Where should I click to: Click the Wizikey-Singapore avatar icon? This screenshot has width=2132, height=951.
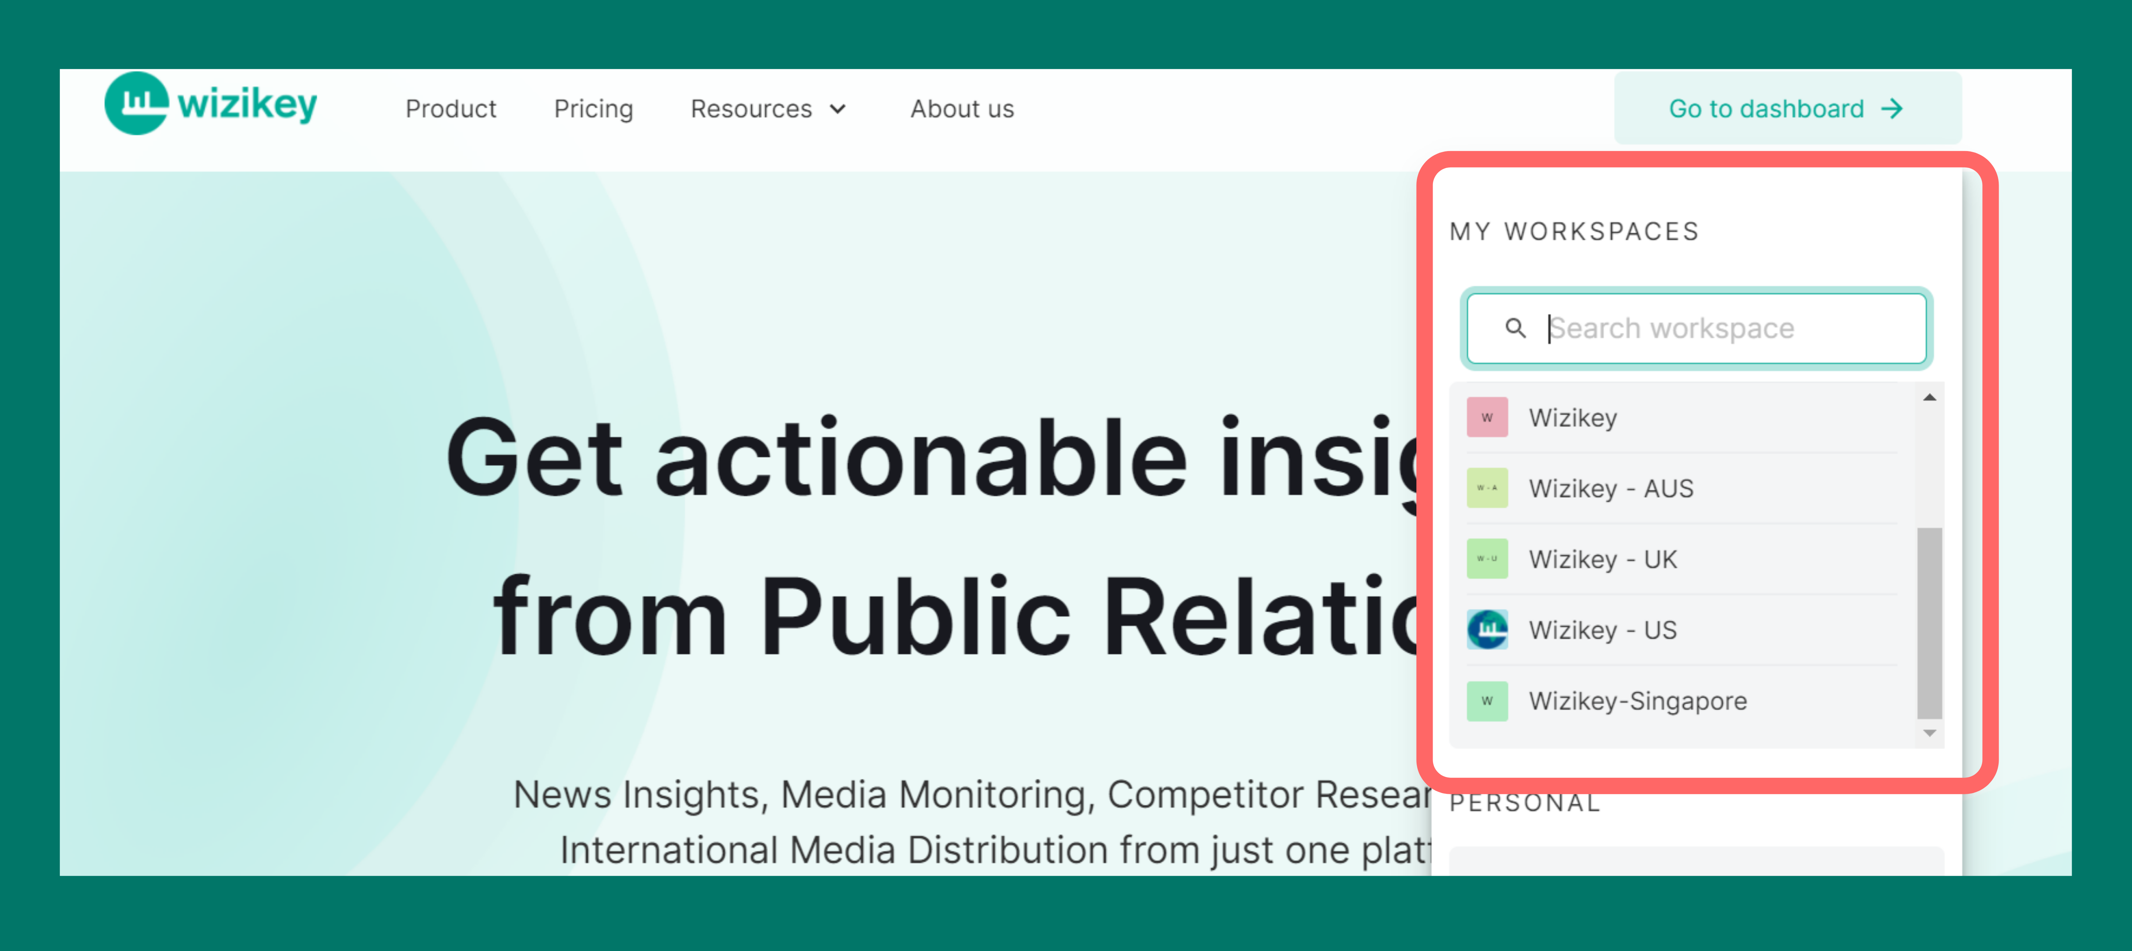click(x=1486, y=701)
